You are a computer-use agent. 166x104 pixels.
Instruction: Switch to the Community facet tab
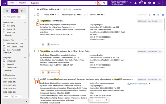click(x=22, y=11)
